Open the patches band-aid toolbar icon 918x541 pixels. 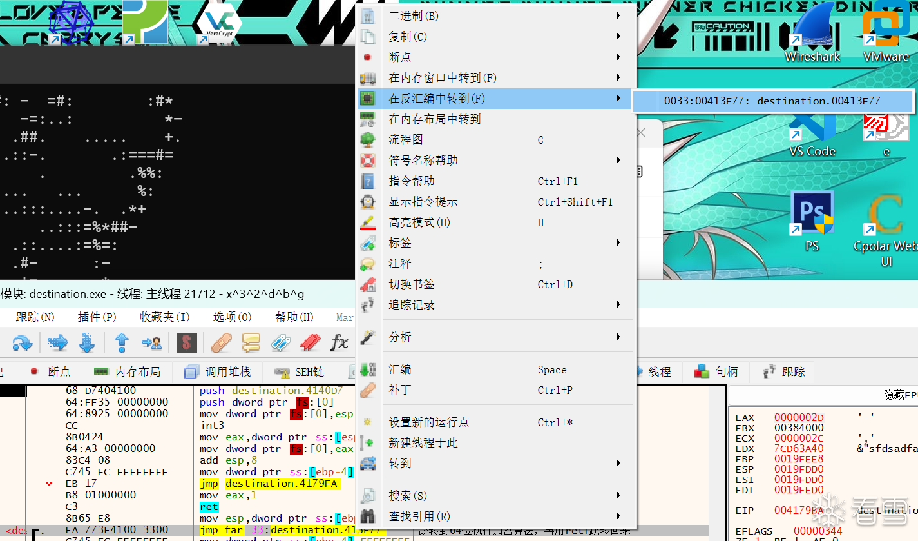(x=222, y=342)
